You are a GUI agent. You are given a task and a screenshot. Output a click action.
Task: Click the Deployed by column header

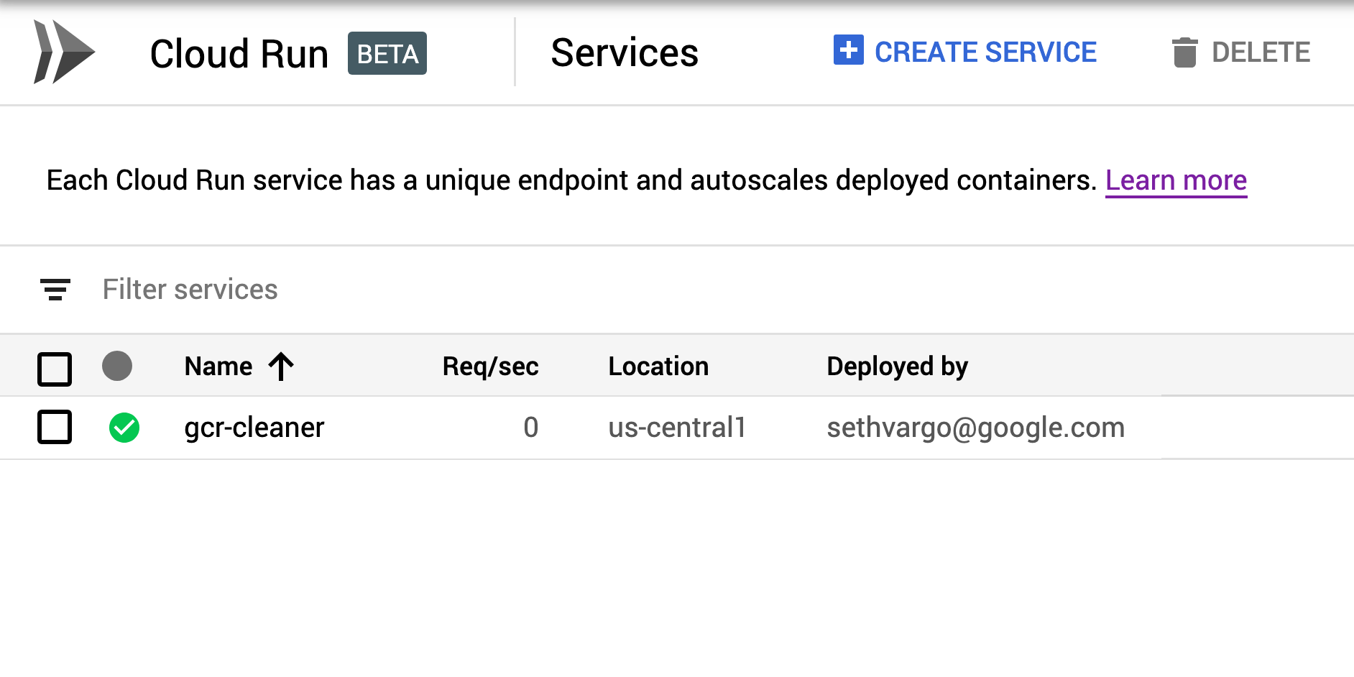(x=897, y=367)
